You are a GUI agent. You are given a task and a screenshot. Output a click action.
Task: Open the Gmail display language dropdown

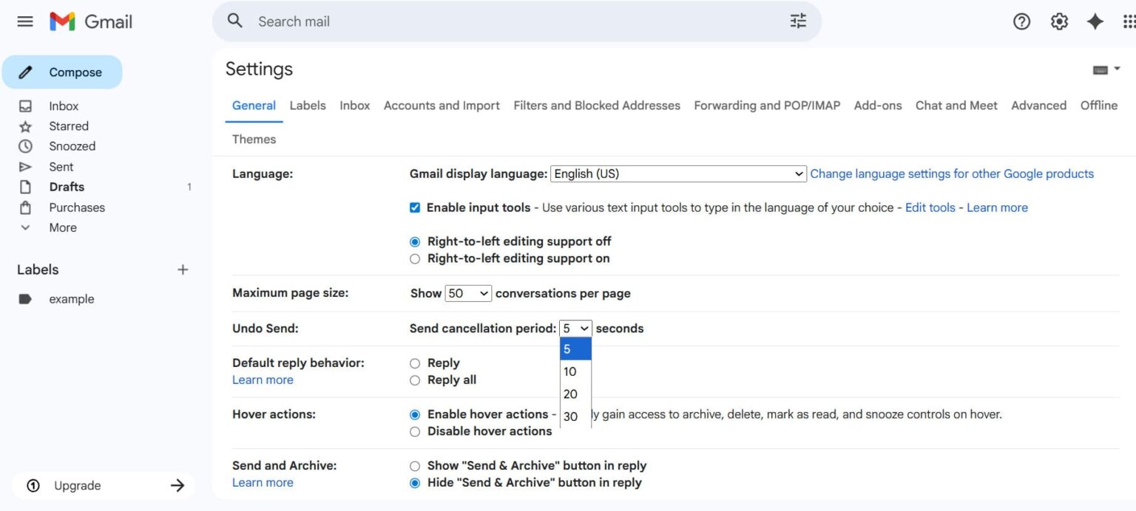click(x=677, y=173)
